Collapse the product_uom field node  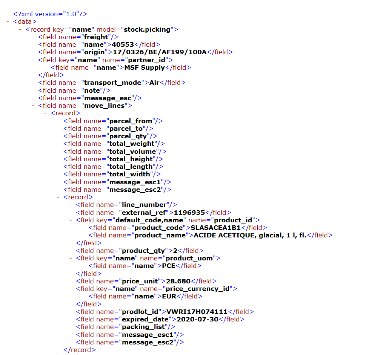pyautogui.click(x=71, y=259)
